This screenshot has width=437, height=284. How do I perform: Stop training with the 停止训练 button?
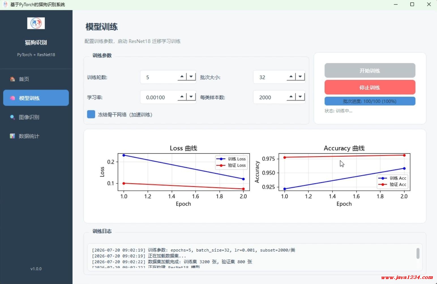point(370,87)
